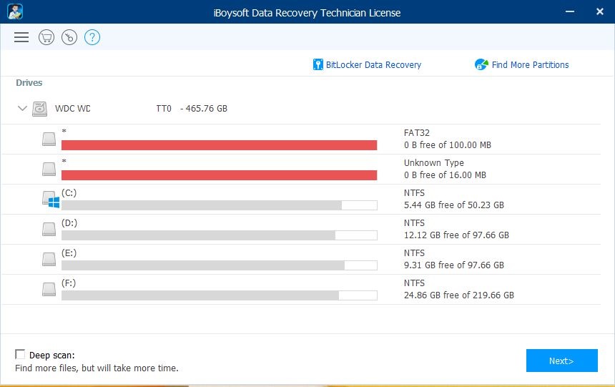Click the Find More Partitions disk icon
The height and width of the screenshot is (387, 615).
click(x=481, y=64)
